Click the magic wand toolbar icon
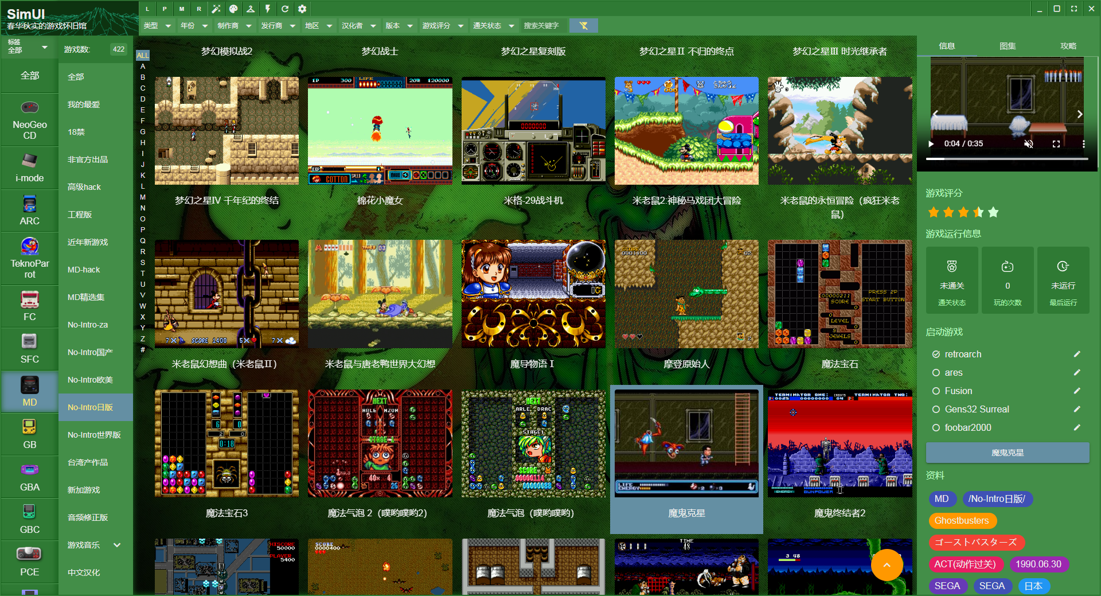 (x=216, y=9)
